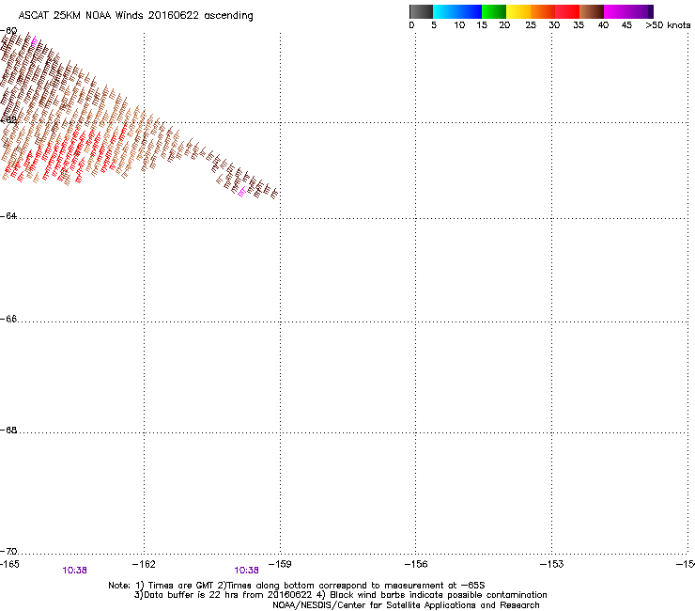Click the purple time stamp '10:38' near -162
The image size is (695, 611).
click(74, 571)
